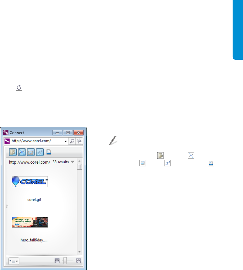Select the hero_fall6day banner thumbnail
243x270 pixels.
pos(30,222)
